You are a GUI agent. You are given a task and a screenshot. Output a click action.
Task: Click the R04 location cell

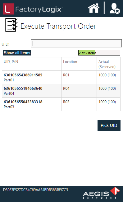79,91
